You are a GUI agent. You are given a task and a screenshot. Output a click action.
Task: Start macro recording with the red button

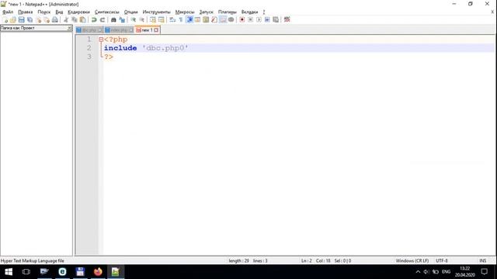pos(242,19)
